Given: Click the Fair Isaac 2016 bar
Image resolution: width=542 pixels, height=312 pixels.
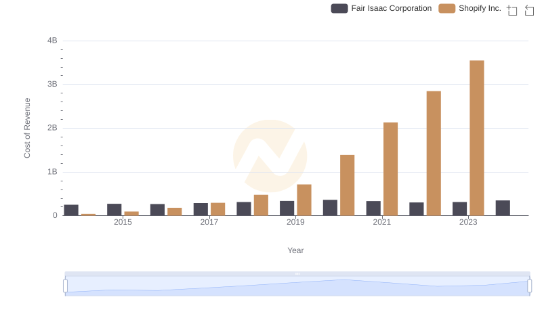Looking at the screenshot, I should (157, 210).
